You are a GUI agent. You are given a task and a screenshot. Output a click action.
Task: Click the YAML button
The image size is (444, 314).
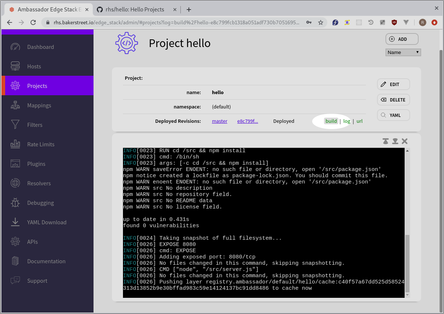point(394,115)
